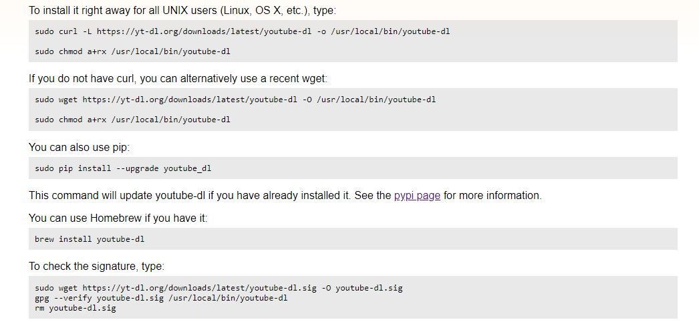
Task: Click the sudo wget youtube-dl.sig command line
Action: (x=219, y=288)
